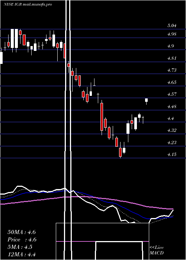
Task: Click the 4.57 price axis label
Action: point(172,94)
